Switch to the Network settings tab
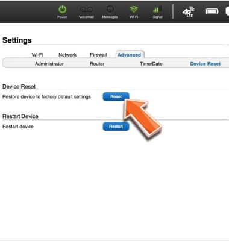229x241 pixels. coord(67,55)
